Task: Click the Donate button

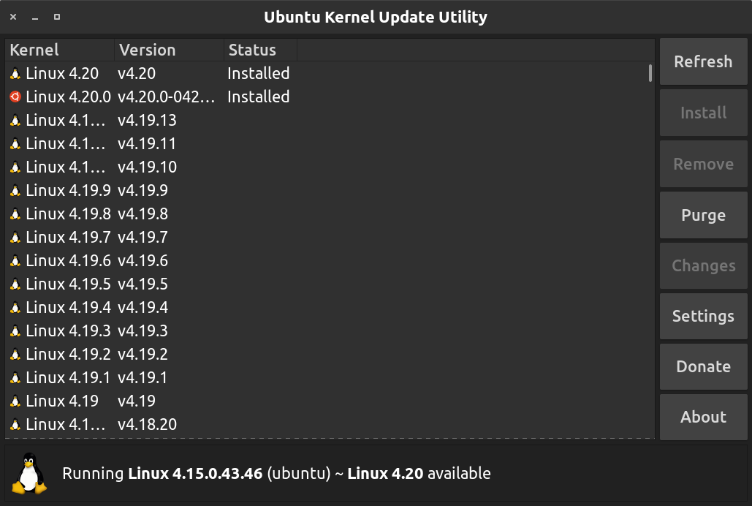Action: [x=702, y=366]
